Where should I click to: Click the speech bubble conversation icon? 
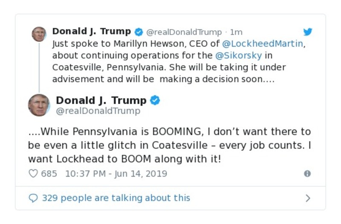pos(33,198)
